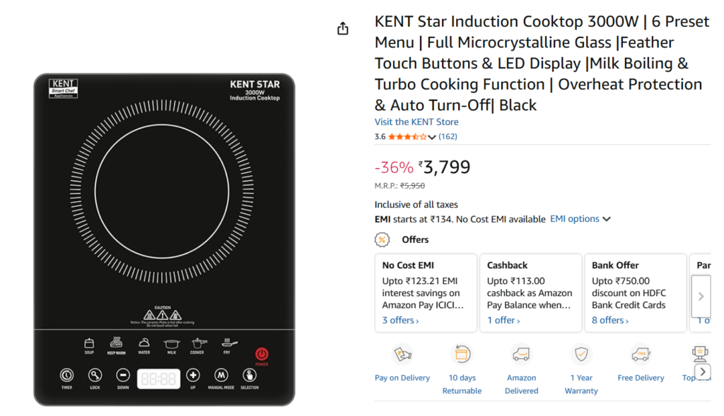The width and height of the screenshot is (724, 416).
Task: Click the Free Delivery icon
Action: pyautogui.click(x=641, y=354)
